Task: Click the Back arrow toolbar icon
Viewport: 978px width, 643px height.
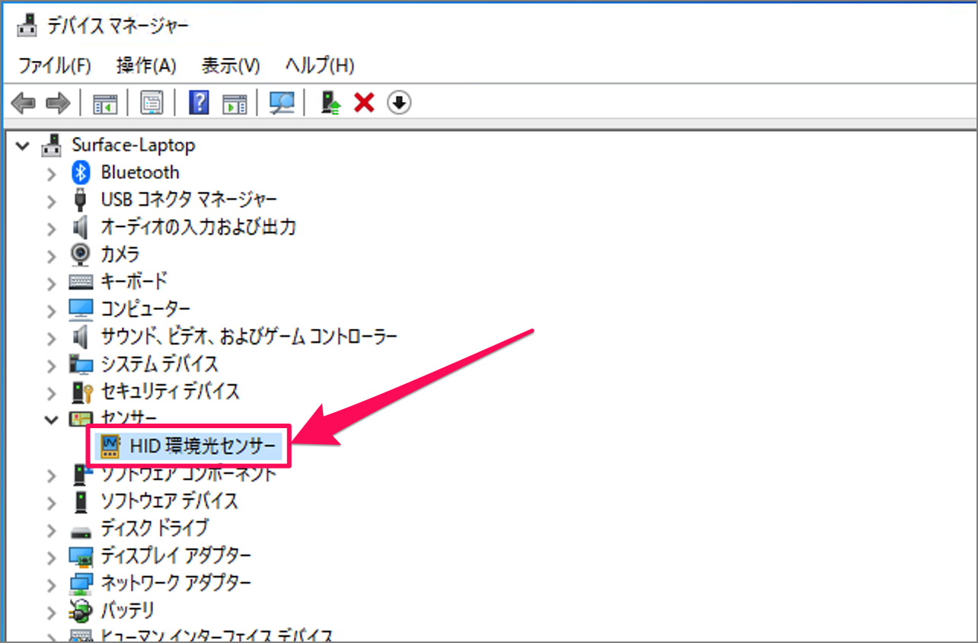Action: (23, 103)
